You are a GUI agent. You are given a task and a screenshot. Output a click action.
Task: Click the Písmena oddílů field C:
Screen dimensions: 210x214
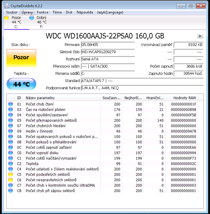pyautogui.click(x=108, y=74)
